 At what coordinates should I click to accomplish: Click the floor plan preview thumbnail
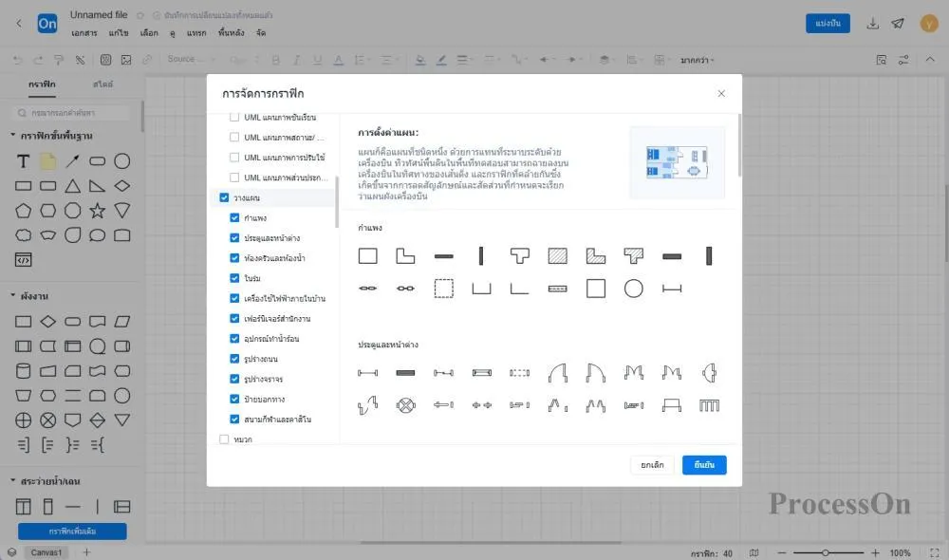(x=678, y=162)
